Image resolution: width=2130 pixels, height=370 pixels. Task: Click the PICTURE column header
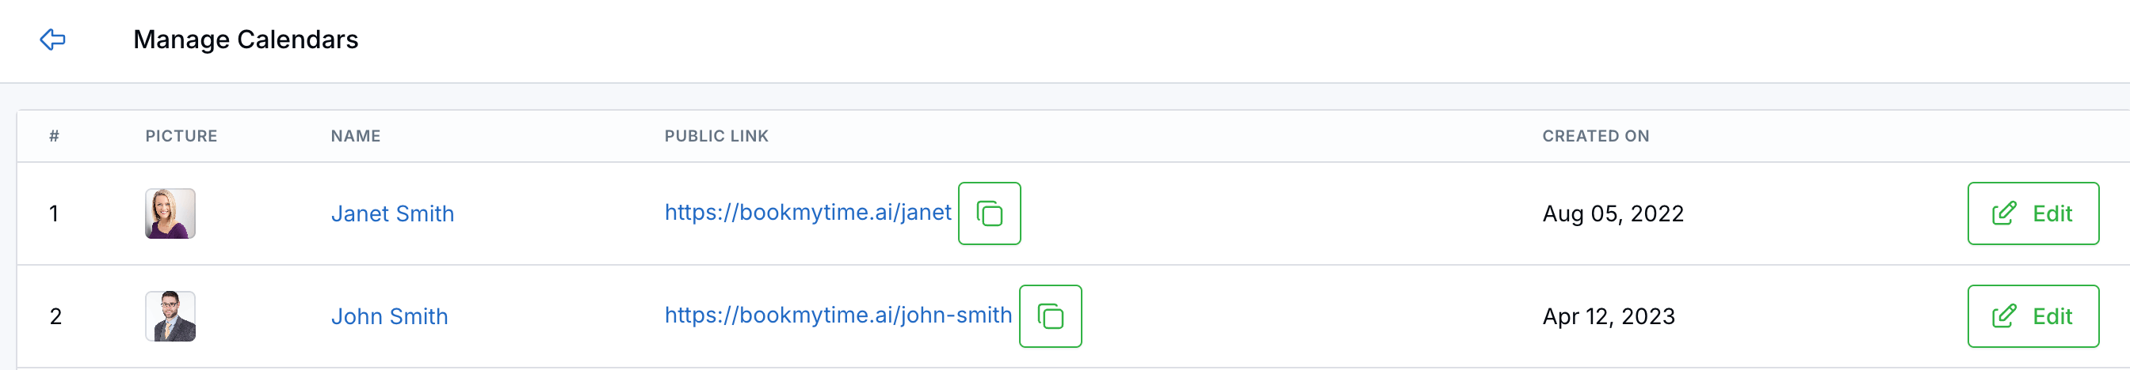pos(181,136)
